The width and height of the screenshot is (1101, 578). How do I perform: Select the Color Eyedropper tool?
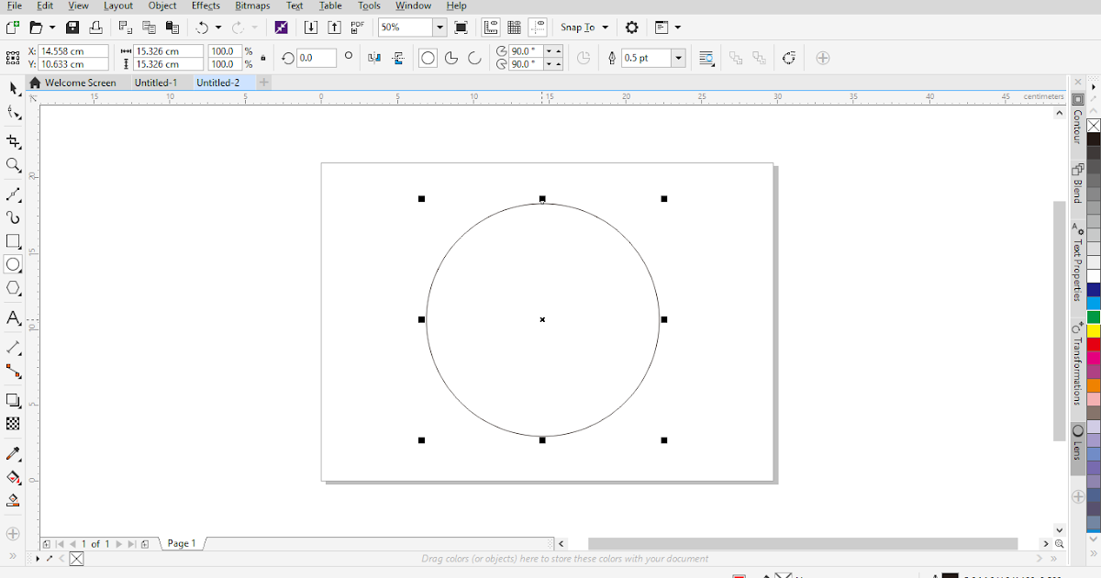[x=13, y=454]
